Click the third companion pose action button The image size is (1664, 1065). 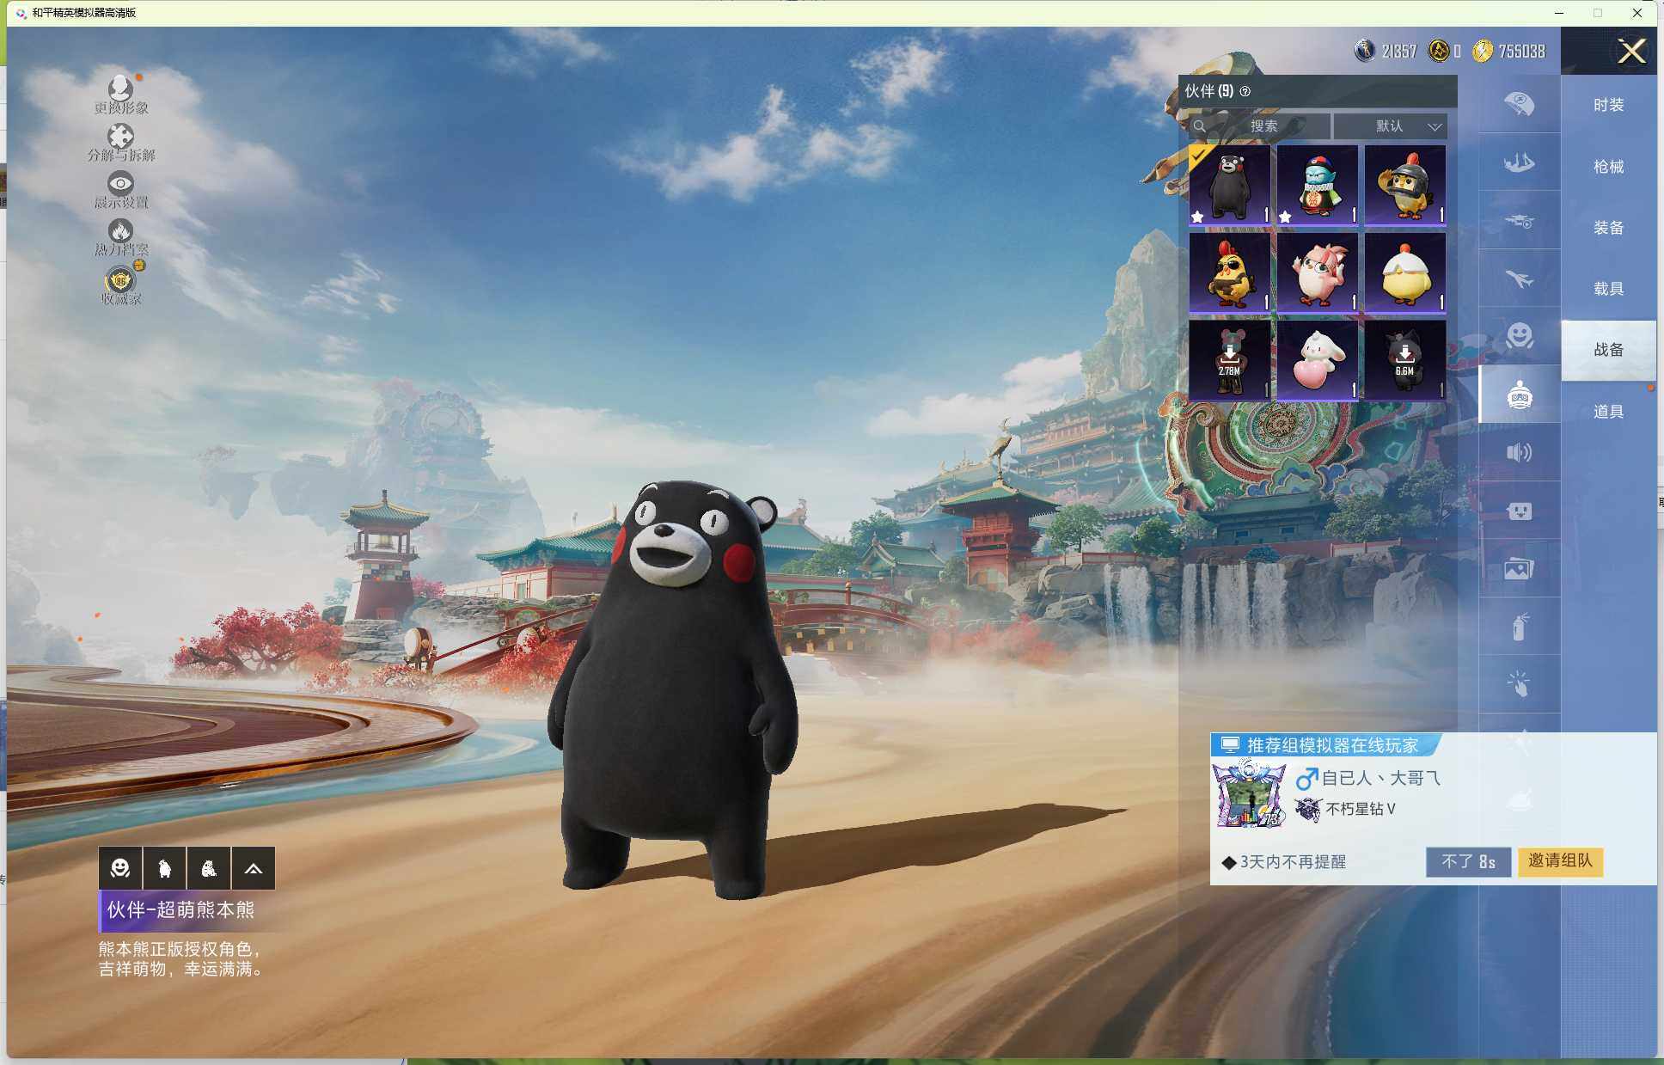[209, 868]
